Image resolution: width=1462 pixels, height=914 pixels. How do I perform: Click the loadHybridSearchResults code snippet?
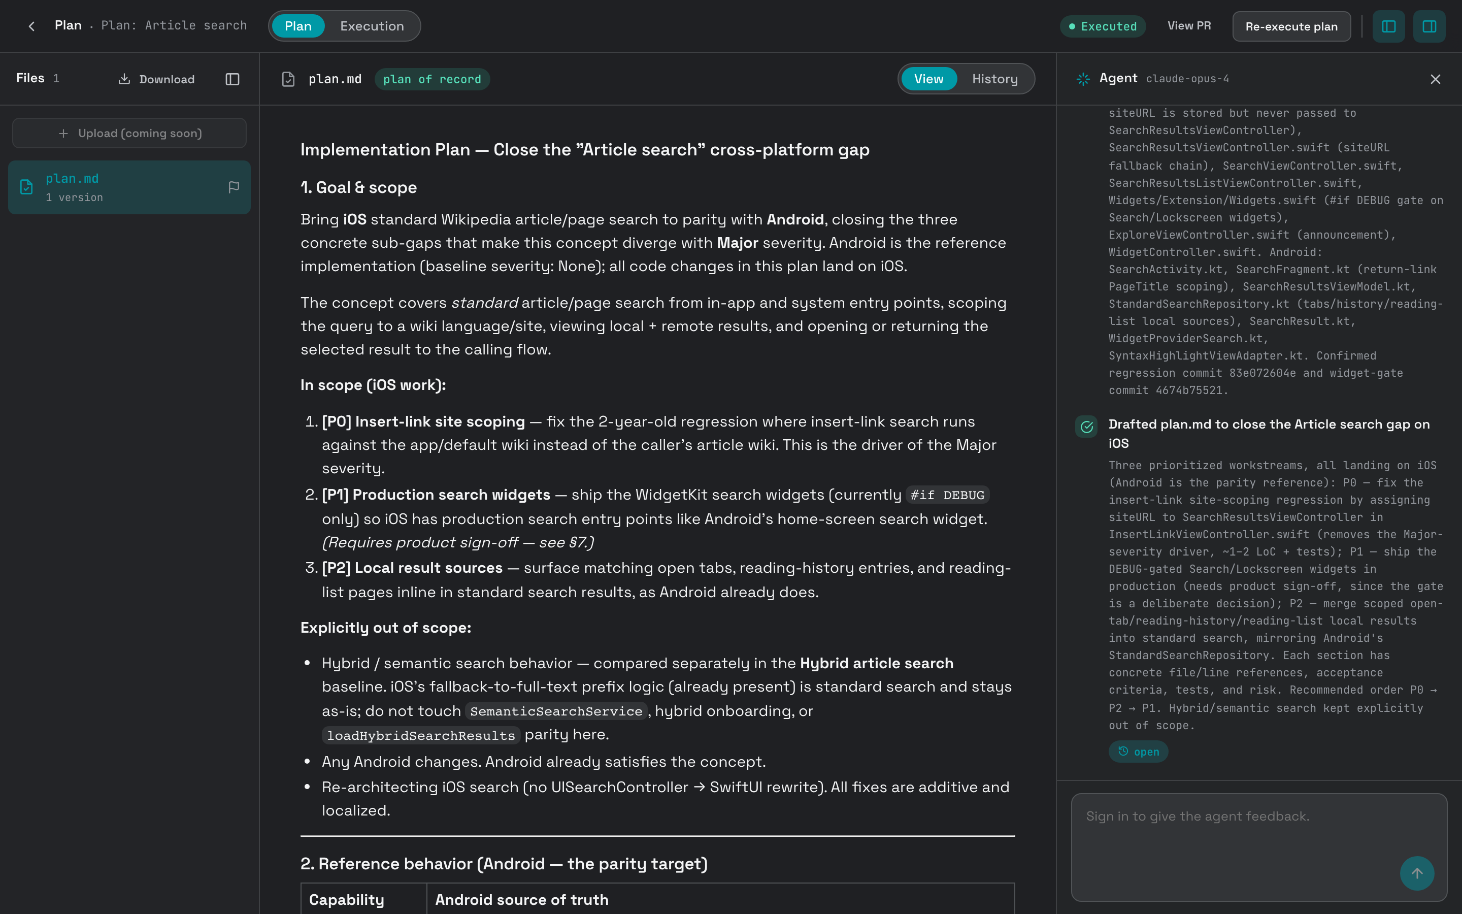point(420,736)
